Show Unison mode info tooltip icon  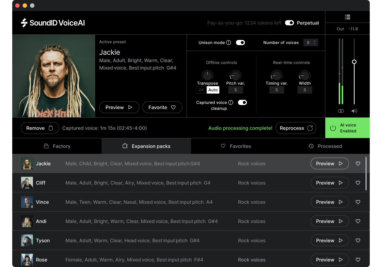coord(228,43)
